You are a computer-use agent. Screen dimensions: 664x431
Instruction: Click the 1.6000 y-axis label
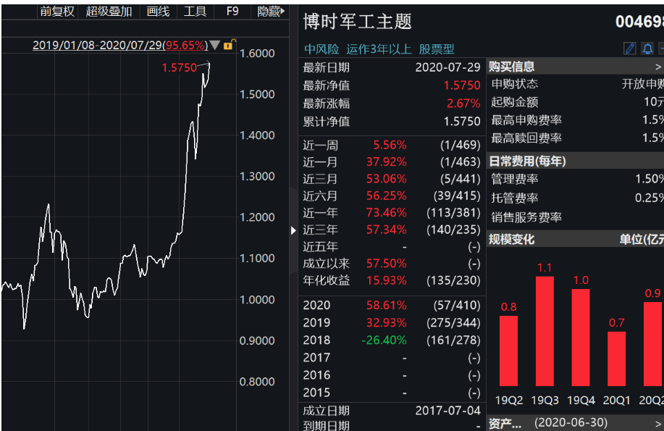tap(257, 54)
